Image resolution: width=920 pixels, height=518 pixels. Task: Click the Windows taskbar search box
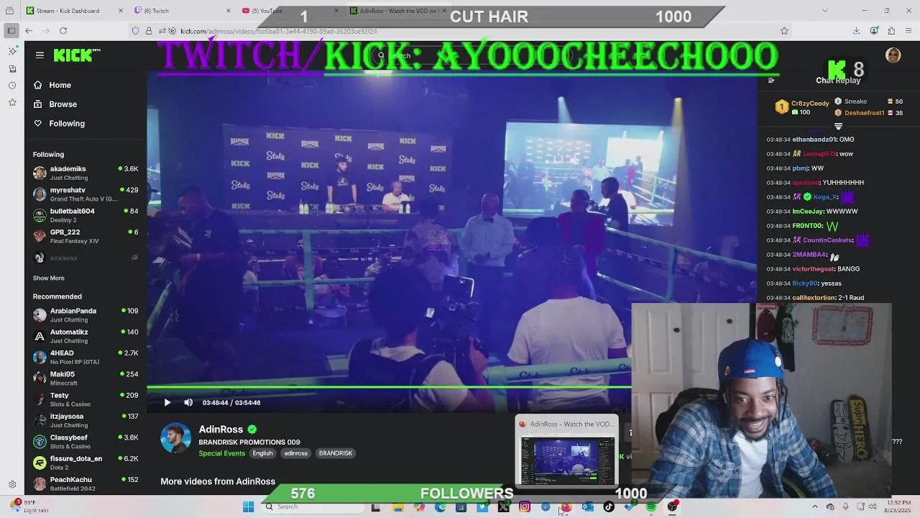point(313,507)
